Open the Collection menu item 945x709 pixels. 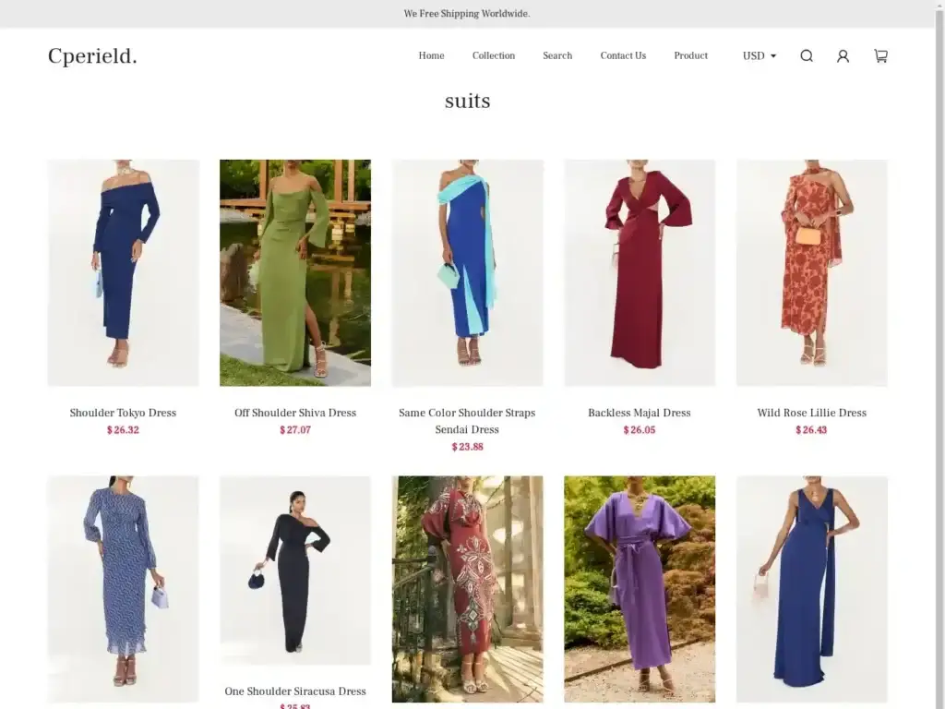[493, 55]
